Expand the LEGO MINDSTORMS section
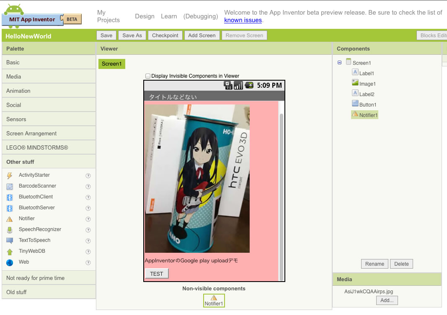 pyautogui.click(x=49, y=147)
